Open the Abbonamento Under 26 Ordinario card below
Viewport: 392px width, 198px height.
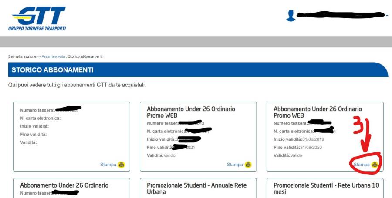coord(64,185)
